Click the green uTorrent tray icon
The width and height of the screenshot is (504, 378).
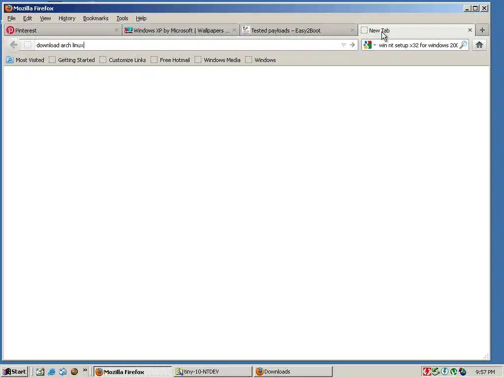coord(453,372)
